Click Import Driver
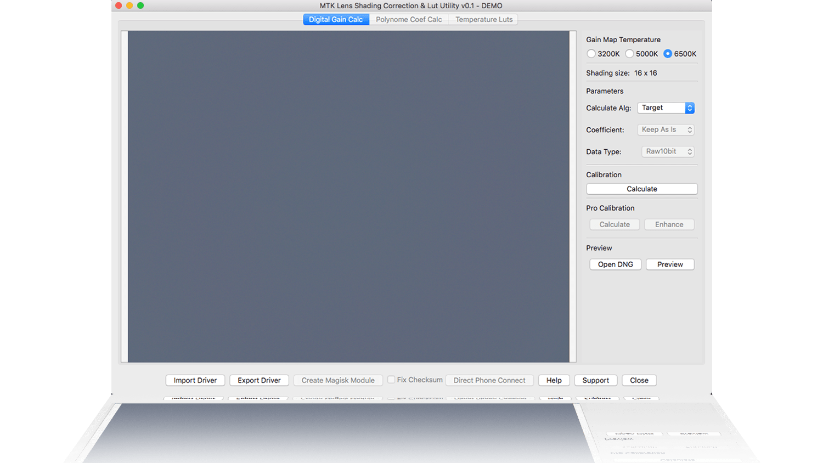 coord(195,380)
